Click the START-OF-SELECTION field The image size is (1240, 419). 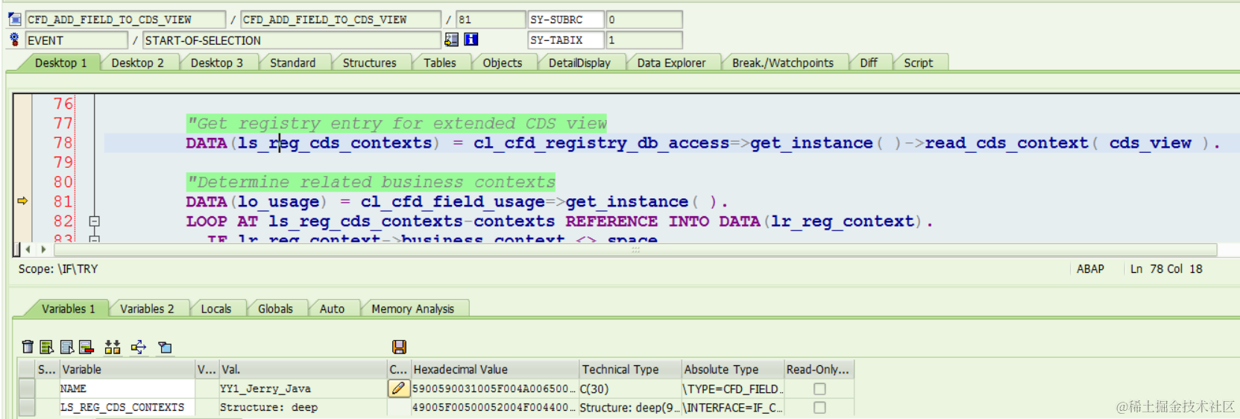point(292,40)
